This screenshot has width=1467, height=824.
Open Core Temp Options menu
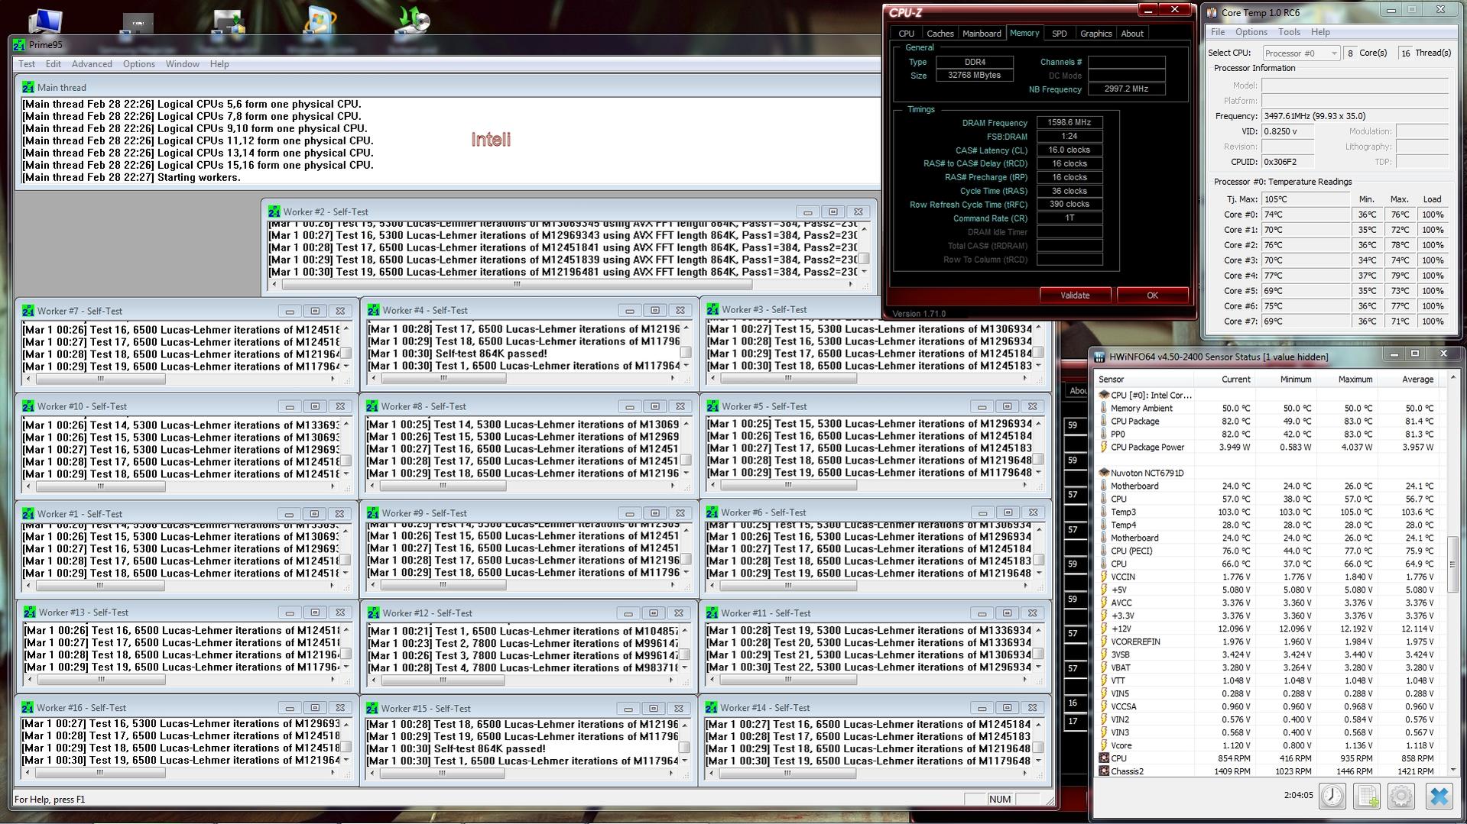click(x=1251, y=32)
